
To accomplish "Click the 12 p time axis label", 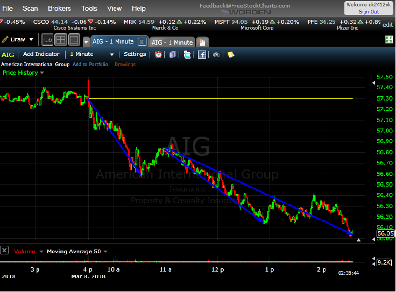I will pos(217,269).
